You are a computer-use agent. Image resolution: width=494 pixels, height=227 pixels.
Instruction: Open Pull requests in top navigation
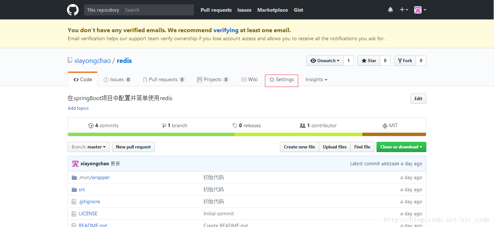click(x=216, y=10)
